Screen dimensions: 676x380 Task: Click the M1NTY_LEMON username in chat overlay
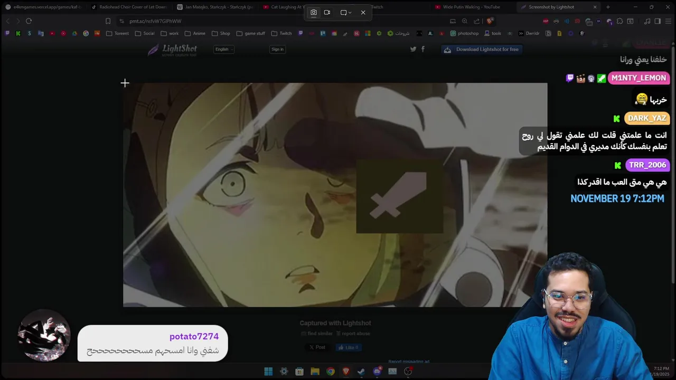tap(639, 78)
